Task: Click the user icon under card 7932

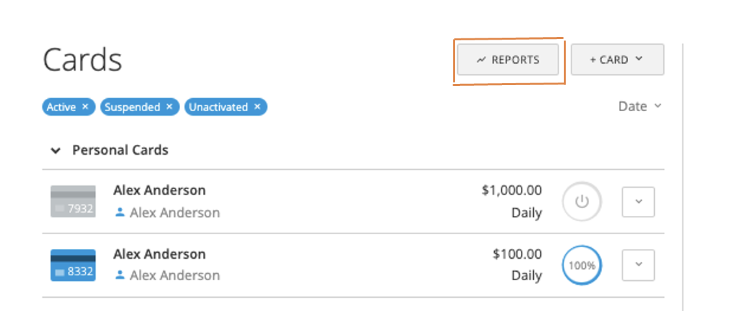Action: point(120,213)
